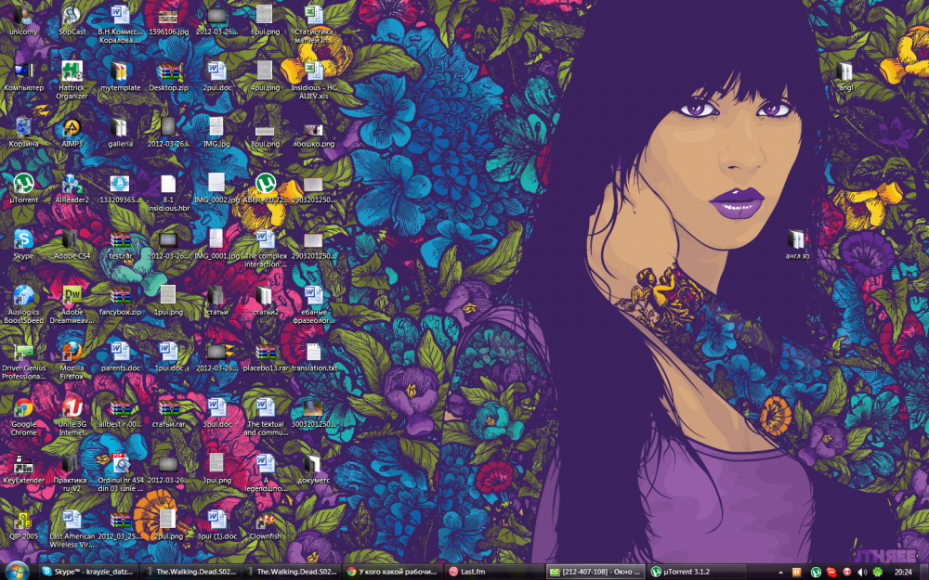
Task: Open the volume control in tray
Action: 862,572
